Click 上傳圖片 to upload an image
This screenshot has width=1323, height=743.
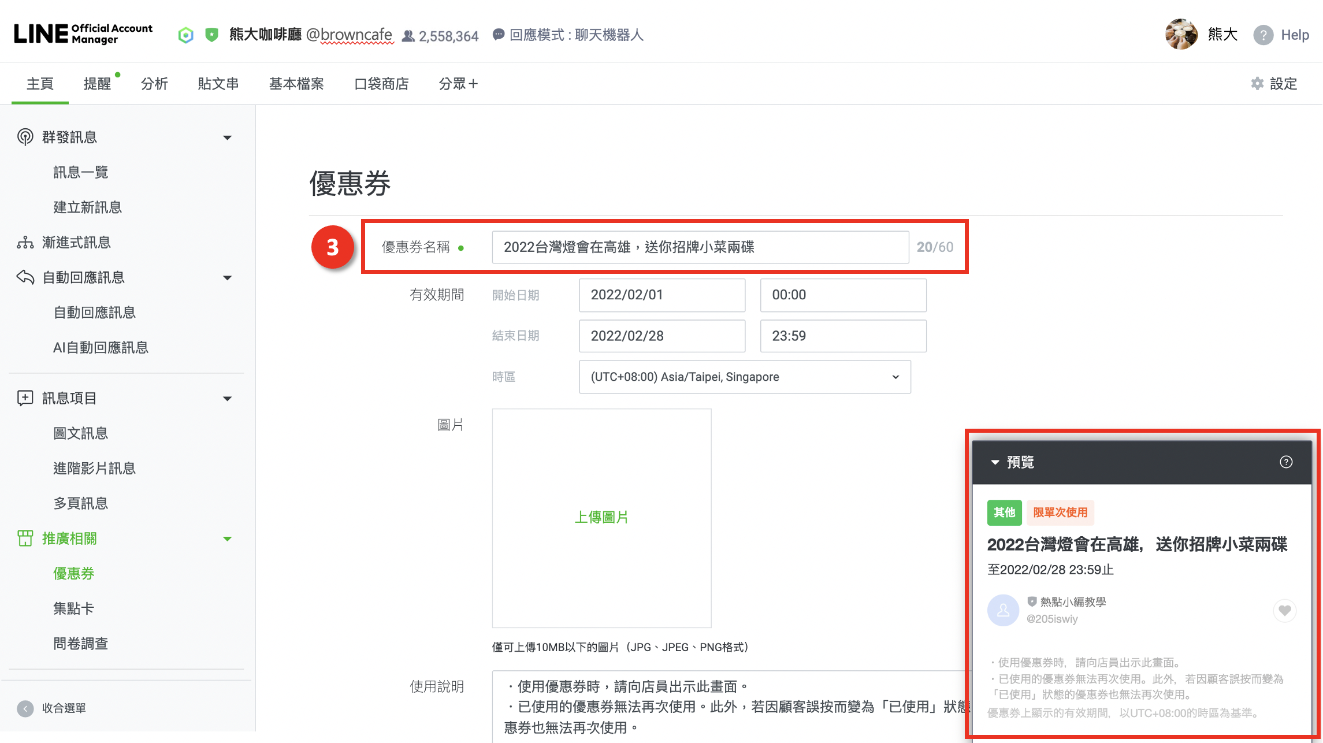pos(601,518)
